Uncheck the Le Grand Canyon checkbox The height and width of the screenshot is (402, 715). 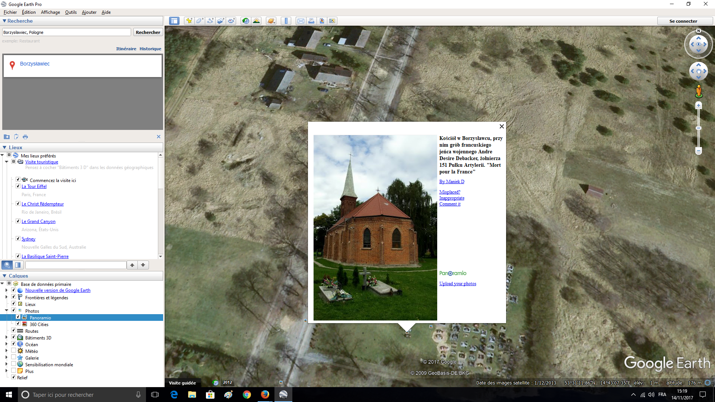(18, 221)
